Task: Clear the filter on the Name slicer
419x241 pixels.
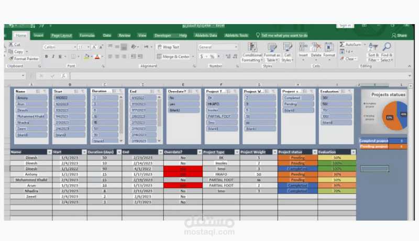Action: [x=45, y=91]
